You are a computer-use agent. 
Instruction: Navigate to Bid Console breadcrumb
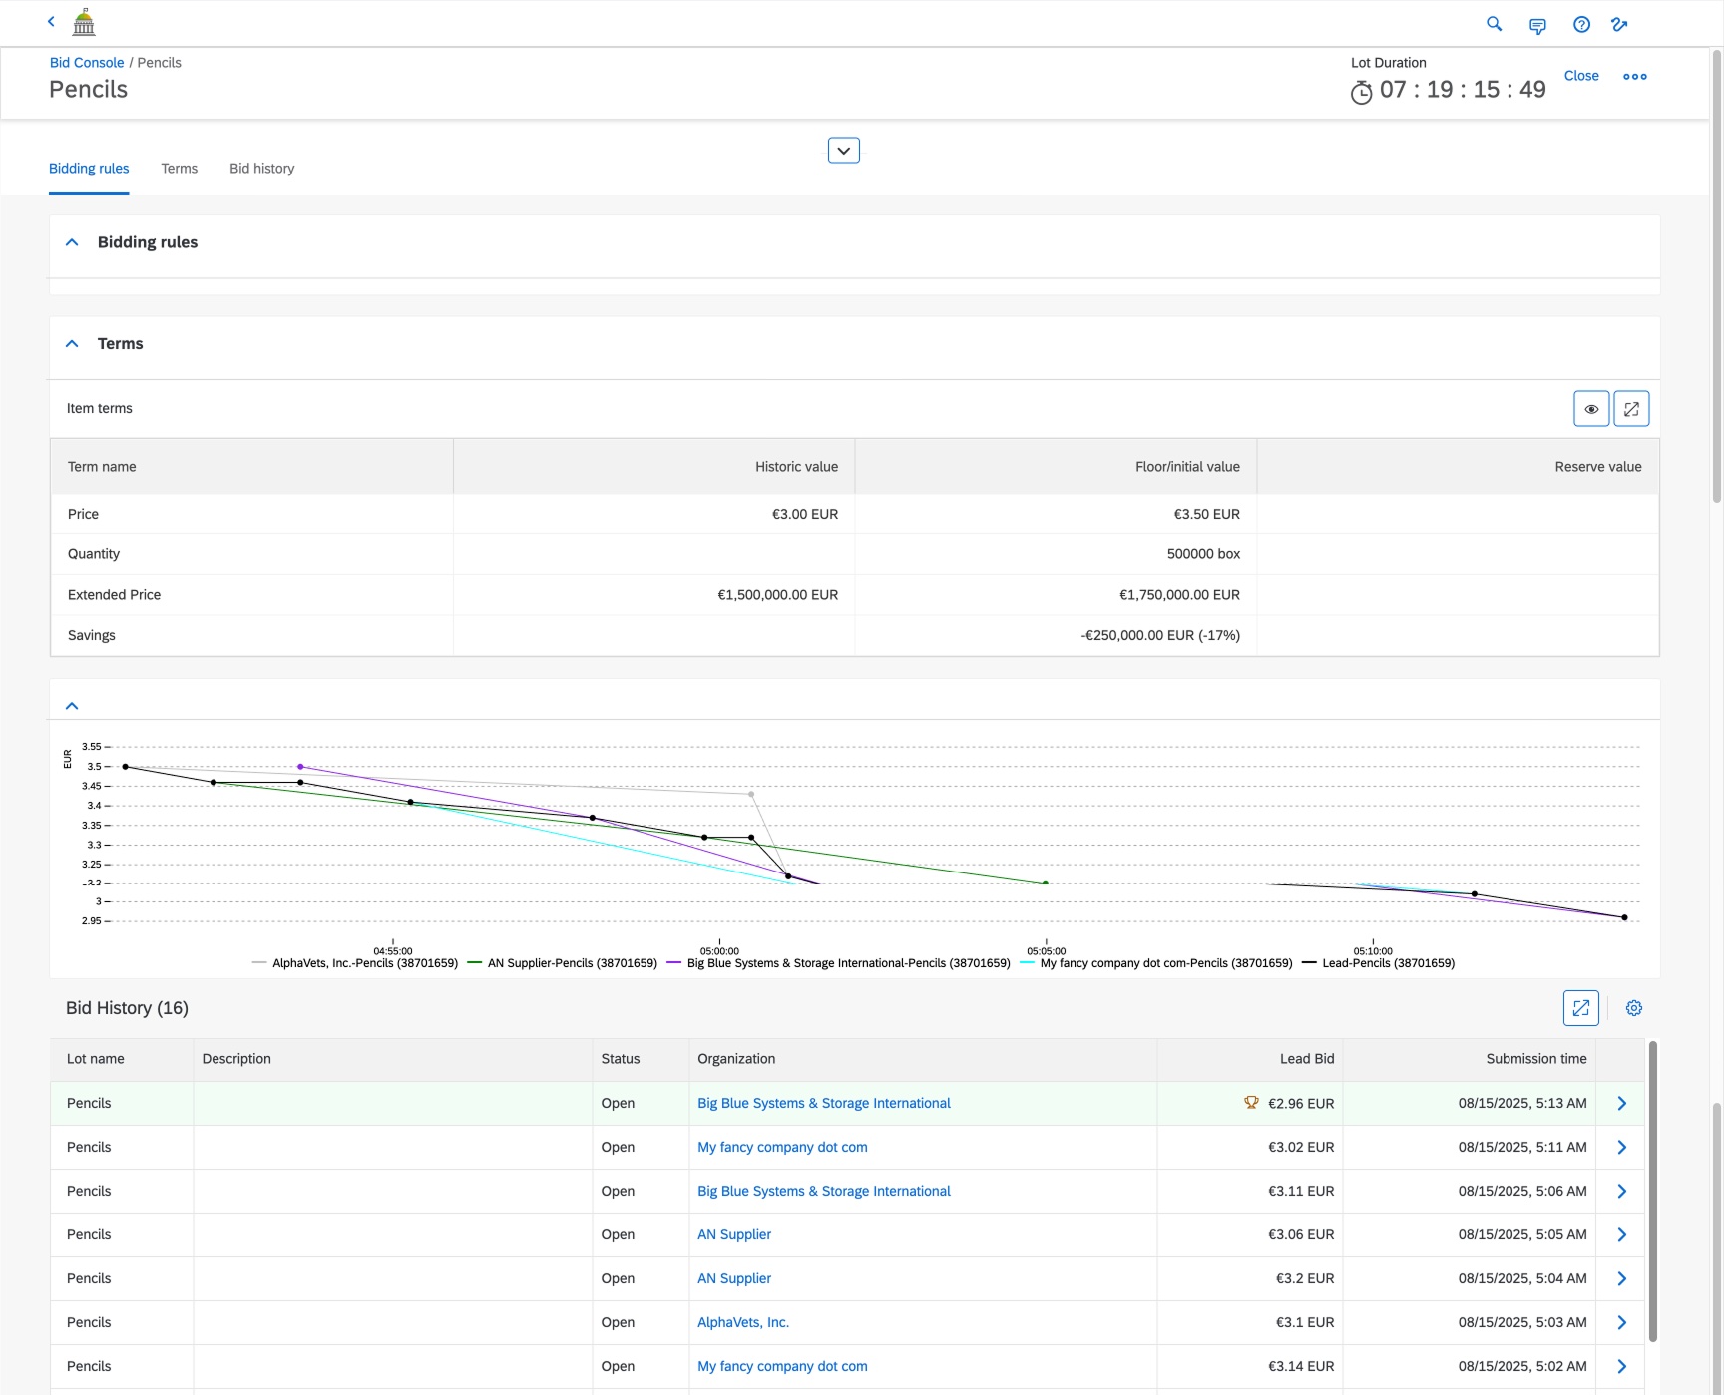click(87, 62)
